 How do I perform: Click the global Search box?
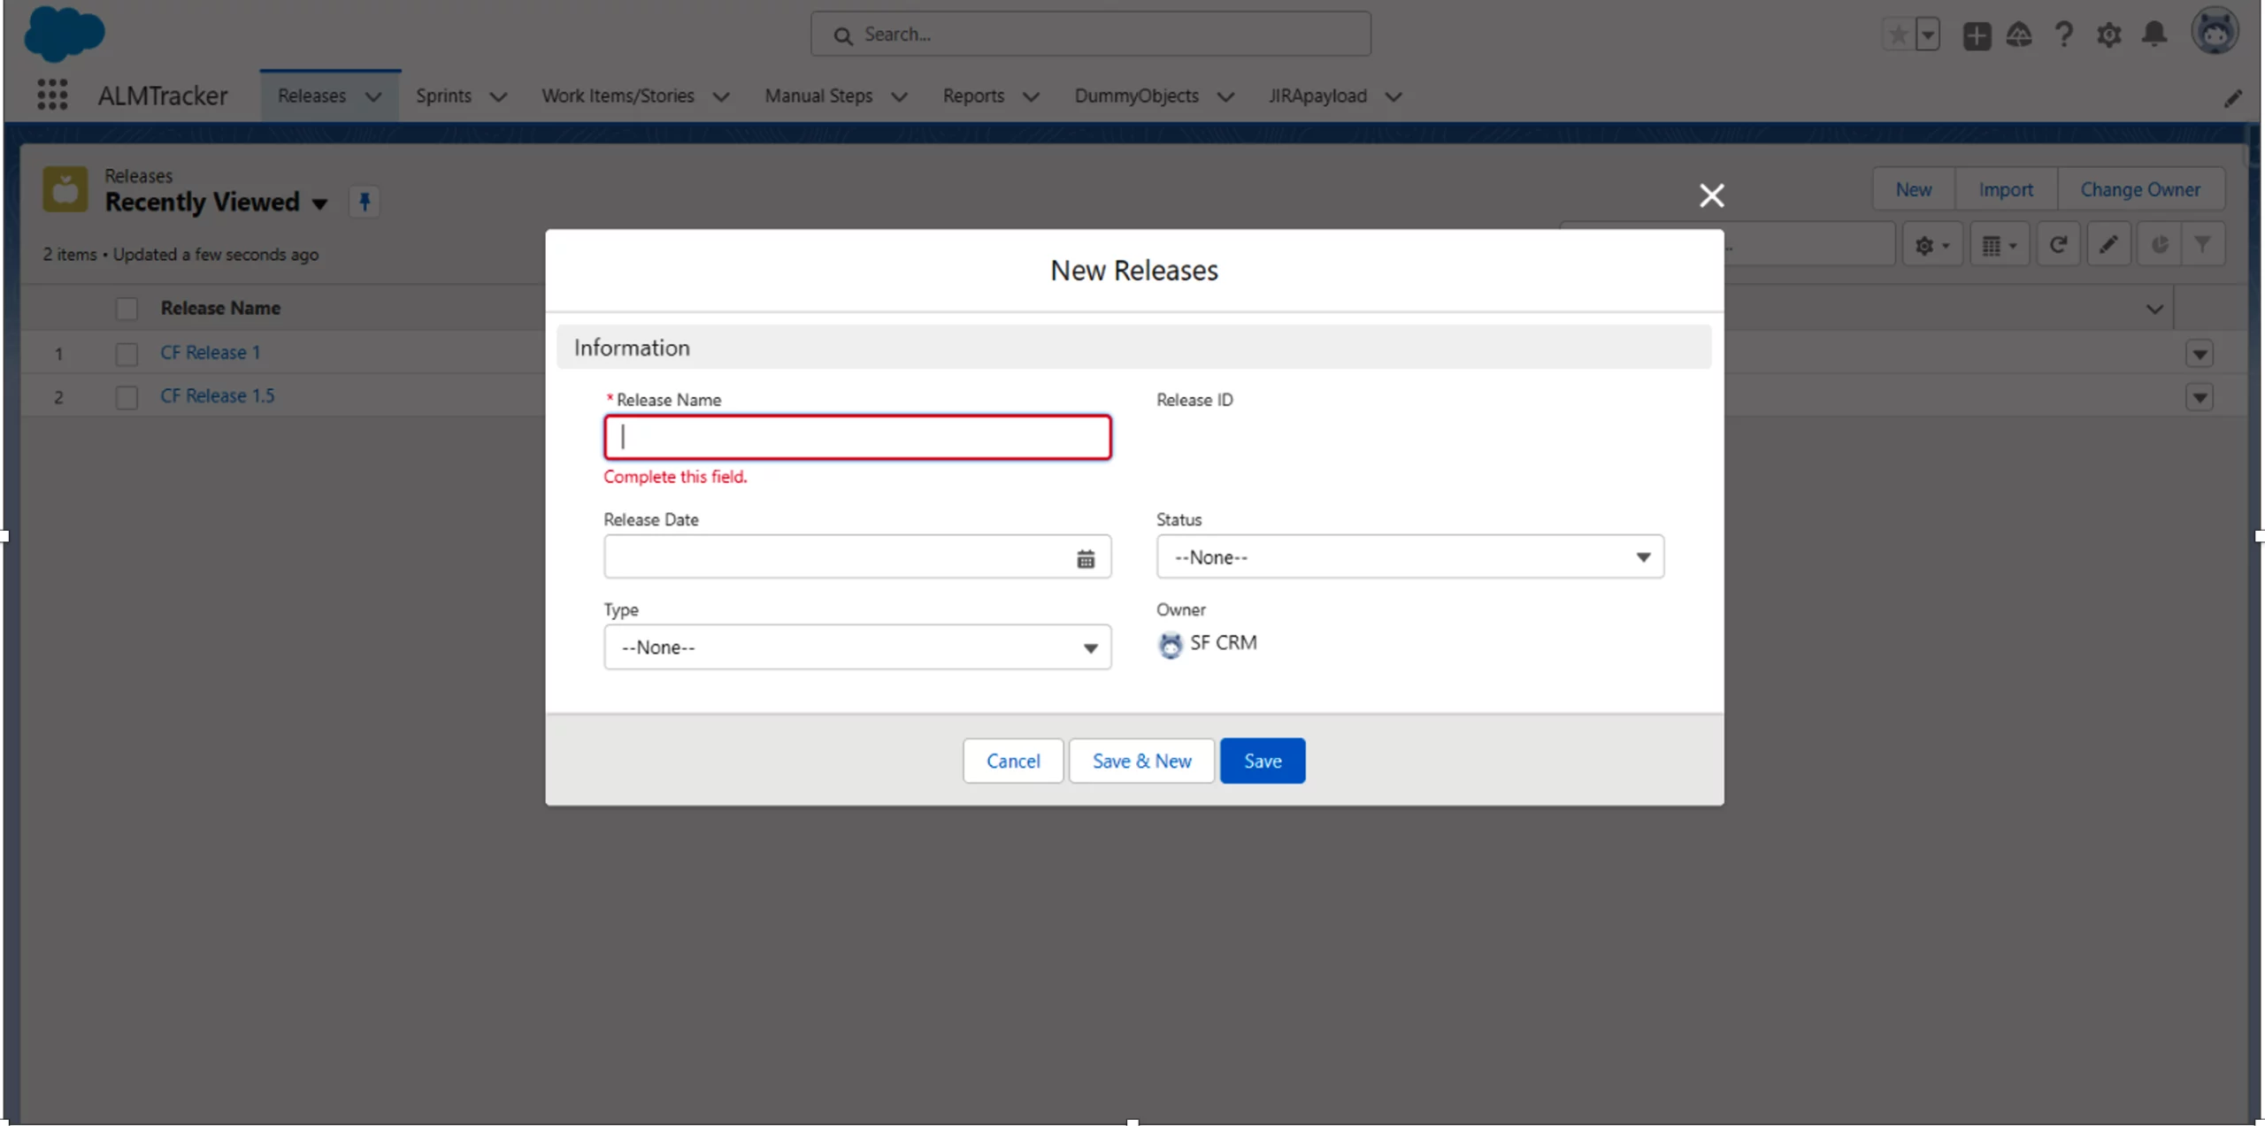pyautogui.click(x=1090, y=34)
